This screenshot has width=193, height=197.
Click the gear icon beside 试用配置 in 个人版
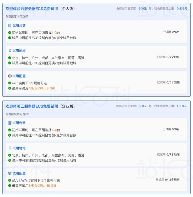(x=10, y=76)
